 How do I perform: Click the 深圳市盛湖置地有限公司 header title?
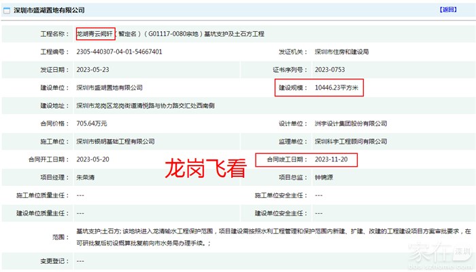click(49, 11)
